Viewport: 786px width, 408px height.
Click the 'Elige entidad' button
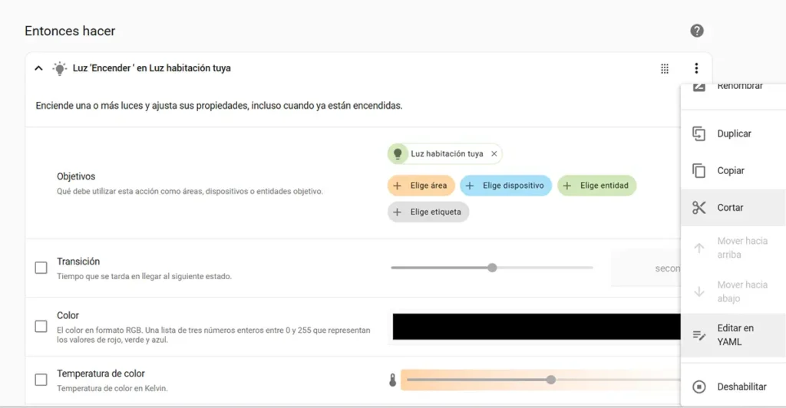coord(596,186)
